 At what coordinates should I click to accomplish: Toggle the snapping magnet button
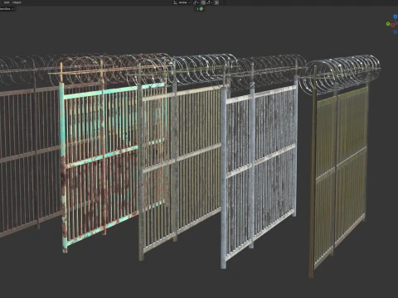pyautogui.click(x=203, y=2)
